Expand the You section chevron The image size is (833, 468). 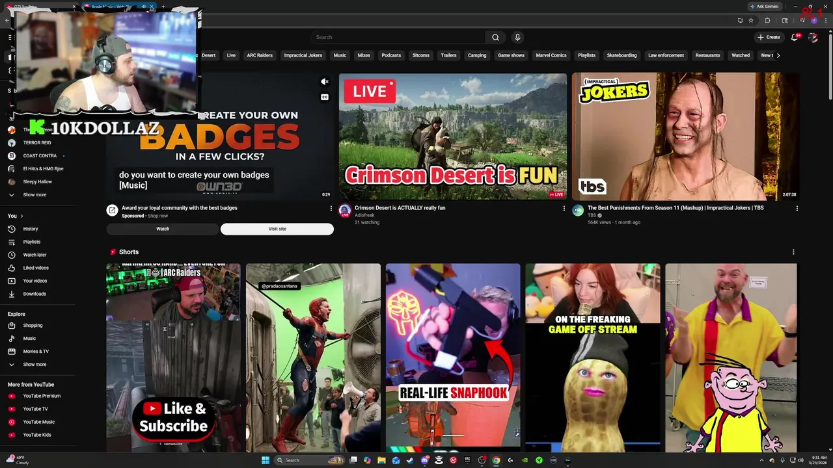[21, 216]
